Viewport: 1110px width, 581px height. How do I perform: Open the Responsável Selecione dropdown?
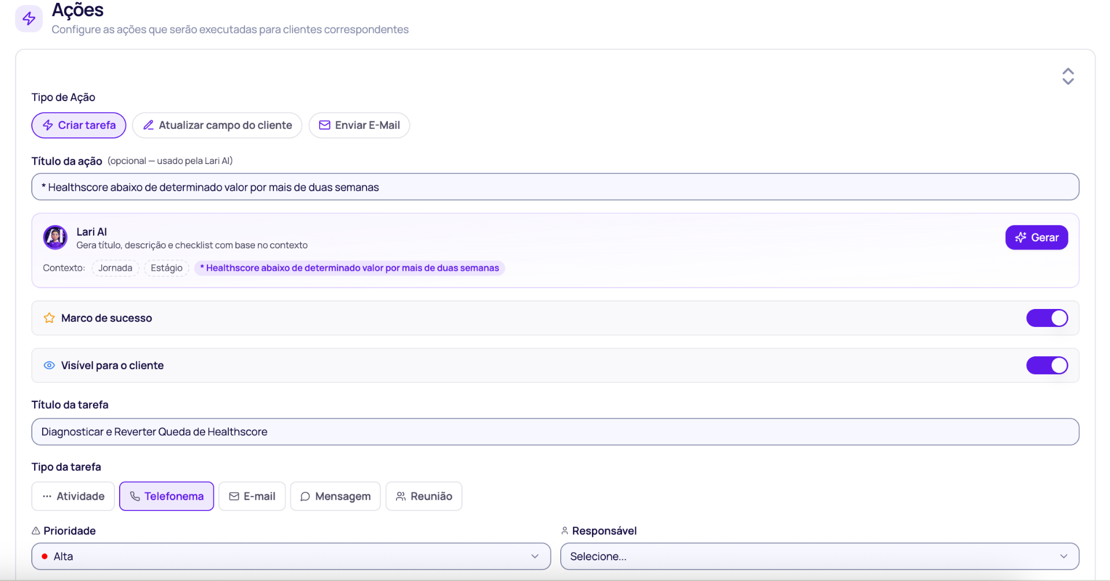pyautogui.click(x=819, y=557)
